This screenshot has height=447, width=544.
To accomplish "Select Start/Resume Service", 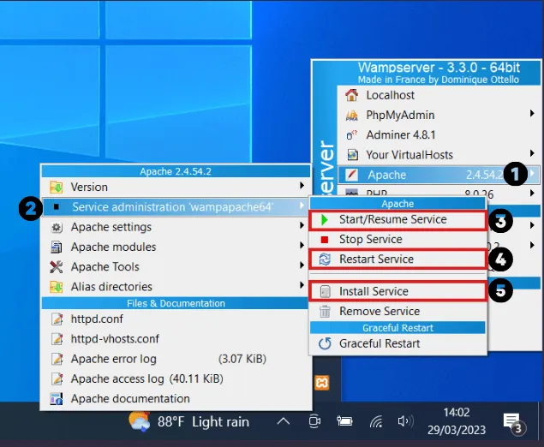I will [398, 220].
